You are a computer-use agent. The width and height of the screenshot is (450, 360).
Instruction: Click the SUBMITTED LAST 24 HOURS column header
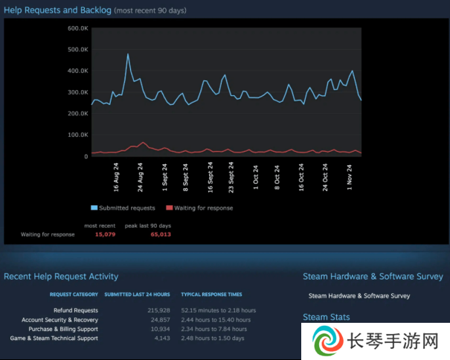(x=137, y=295)
